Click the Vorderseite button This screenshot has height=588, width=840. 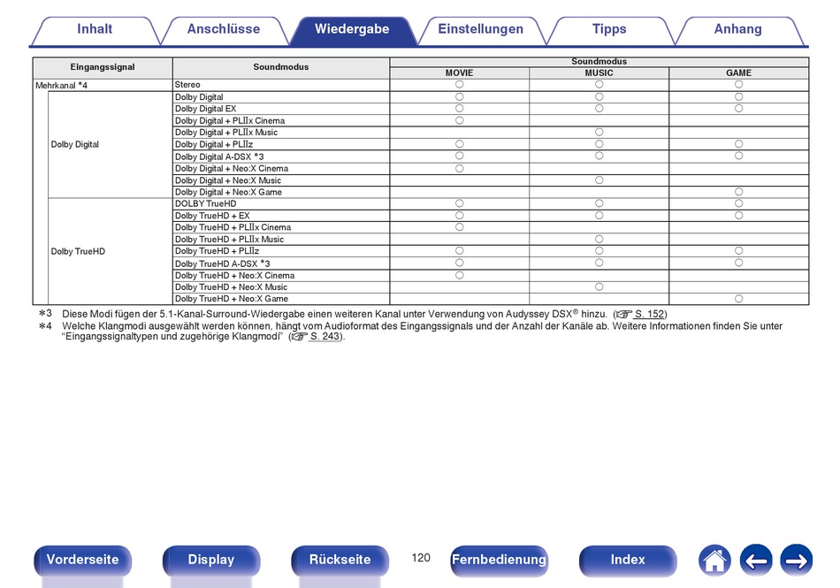click(82, 560)
